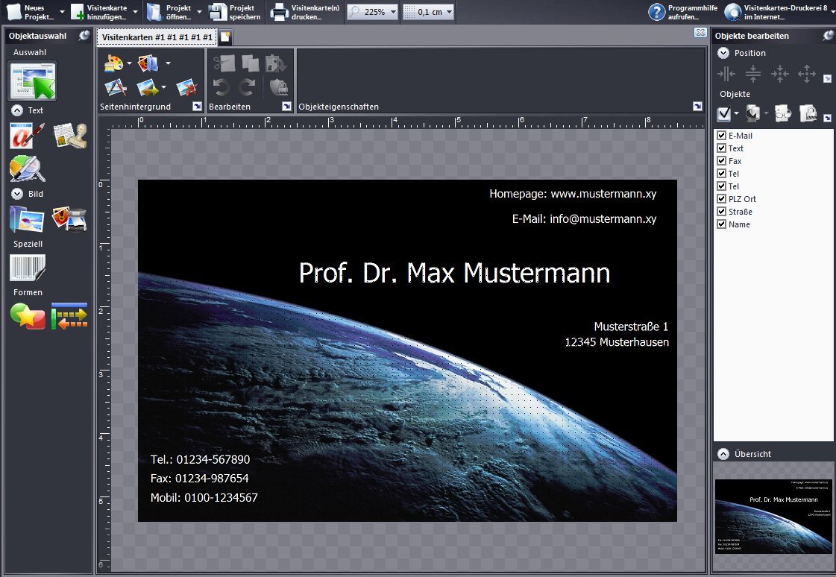This screenshot has height=577, width=836.
Task: Open the palette background color dropdown arrow
Action: [x=129, y=63]
